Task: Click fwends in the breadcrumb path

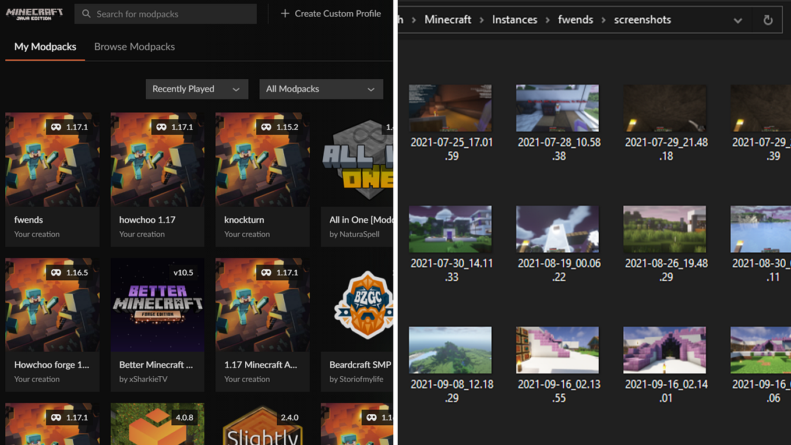Action: 575,19
